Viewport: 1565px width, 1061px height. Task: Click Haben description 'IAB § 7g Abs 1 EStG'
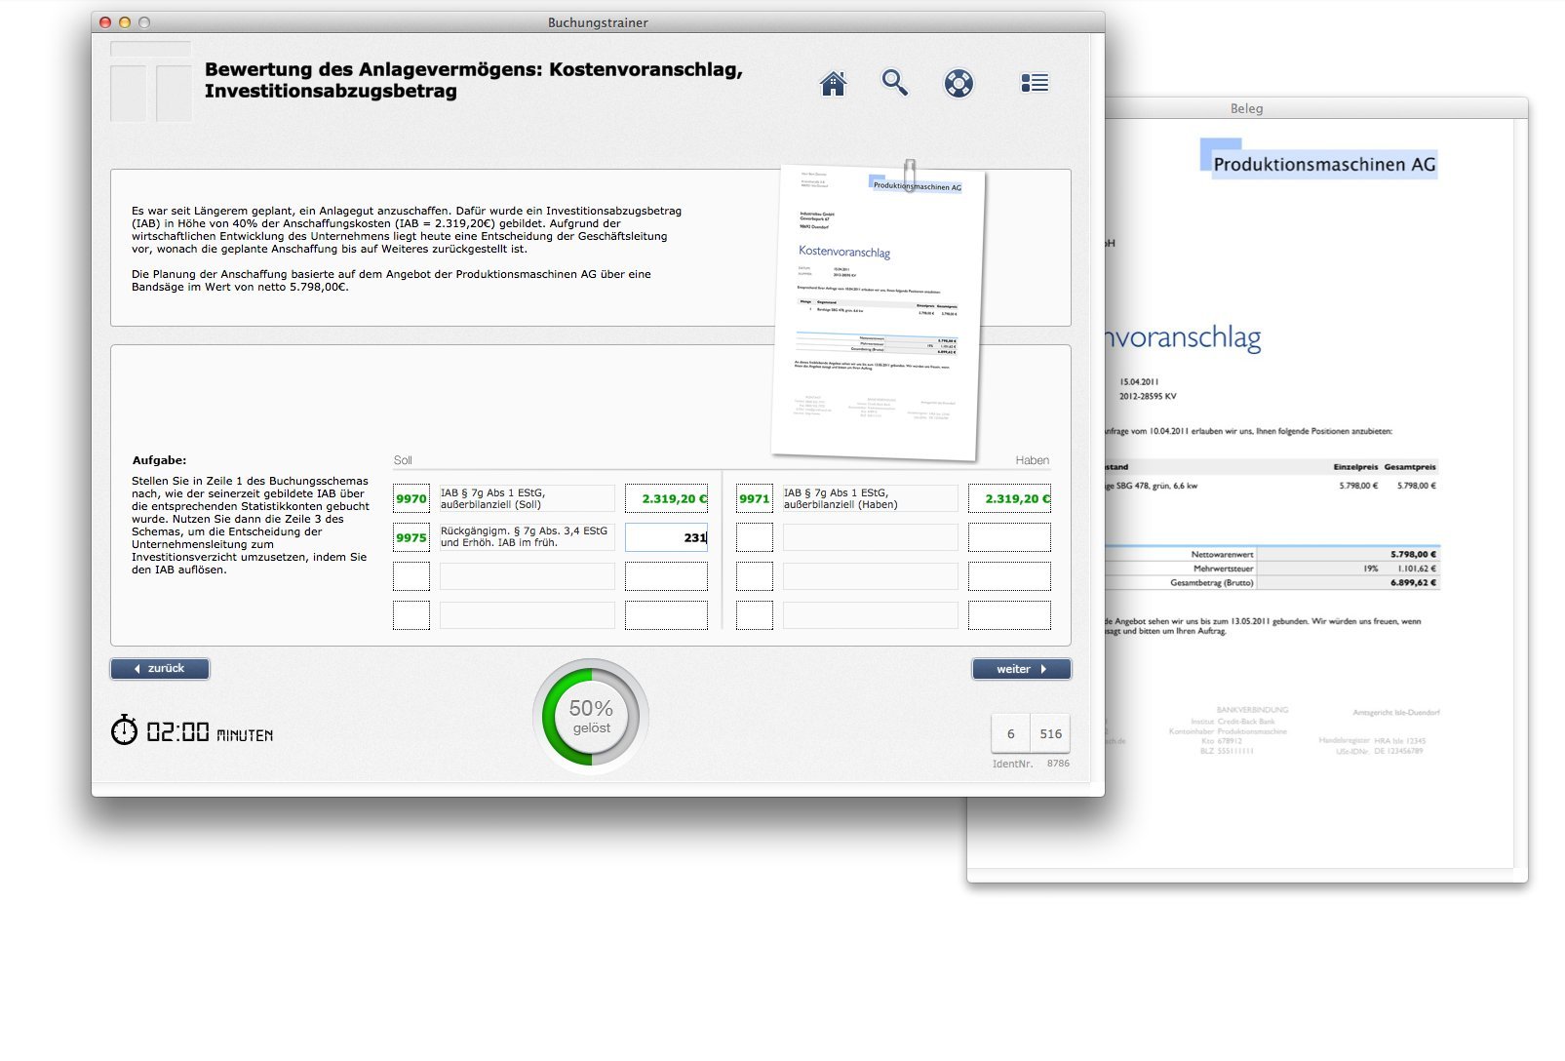(x=870, y=498)
